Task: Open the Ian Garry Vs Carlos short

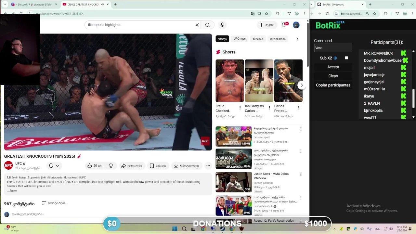Action: coord(259,81)
